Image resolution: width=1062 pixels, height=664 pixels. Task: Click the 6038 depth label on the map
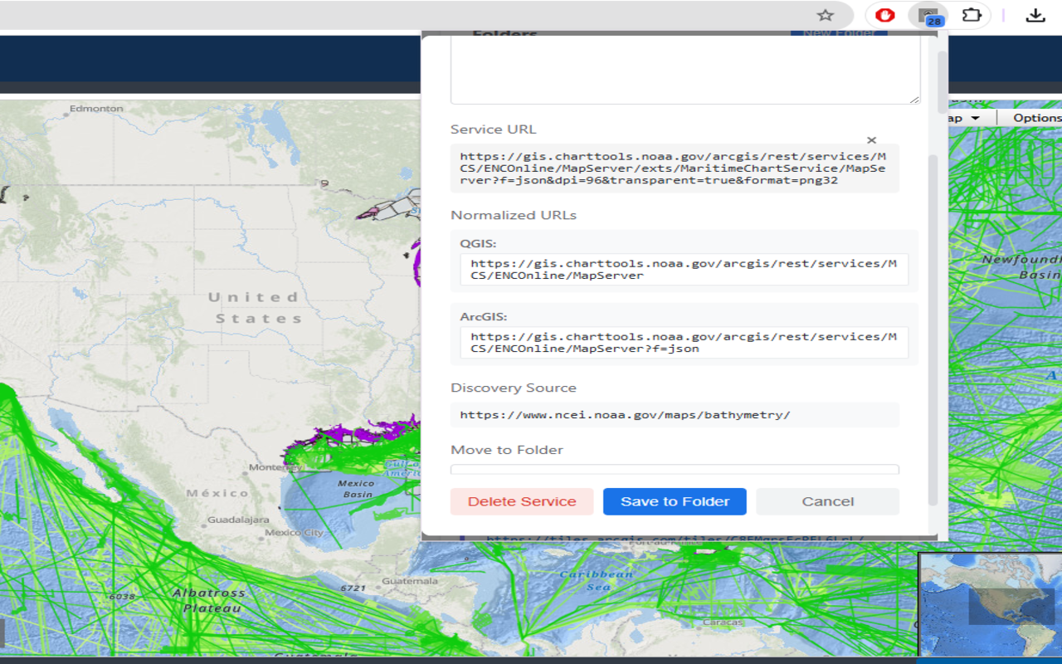[x=121, y=597]
